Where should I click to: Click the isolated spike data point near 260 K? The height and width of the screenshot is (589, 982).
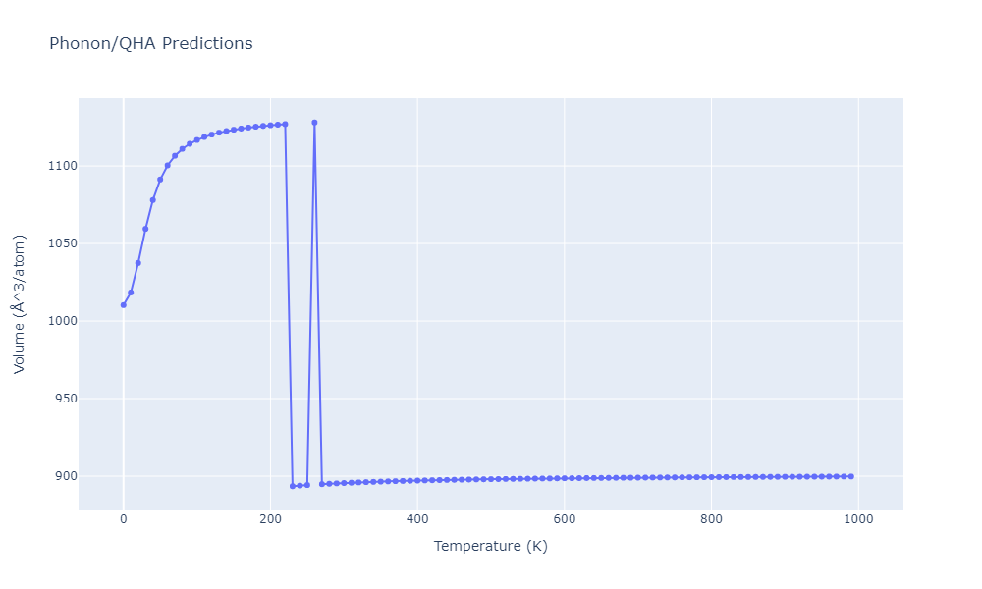pos(314,123)
